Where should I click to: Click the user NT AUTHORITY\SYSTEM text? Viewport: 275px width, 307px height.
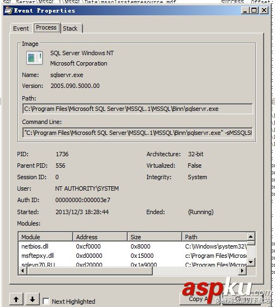point(87,188)
